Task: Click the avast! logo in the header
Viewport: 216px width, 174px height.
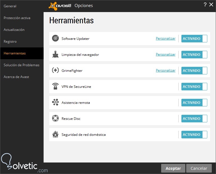Action: coord(60,6)
